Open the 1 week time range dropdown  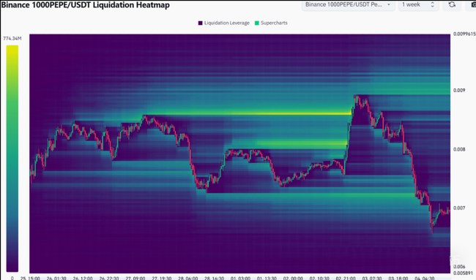pos(419,5)
